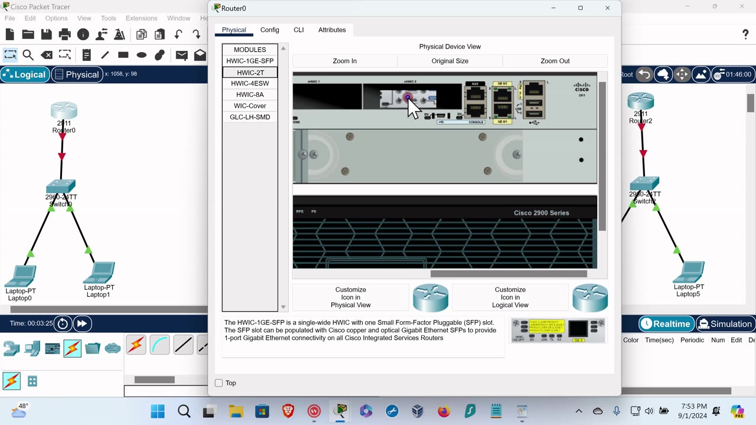The width and height of the screenshot is (756, 425).
Task: Select the Place Note tool
Action: 86,55
